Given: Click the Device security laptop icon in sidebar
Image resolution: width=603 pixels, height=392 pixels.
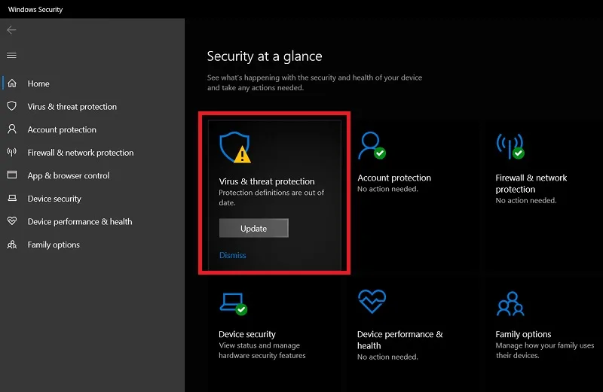Looking at the screenshot, I should (x=12, y=198).
